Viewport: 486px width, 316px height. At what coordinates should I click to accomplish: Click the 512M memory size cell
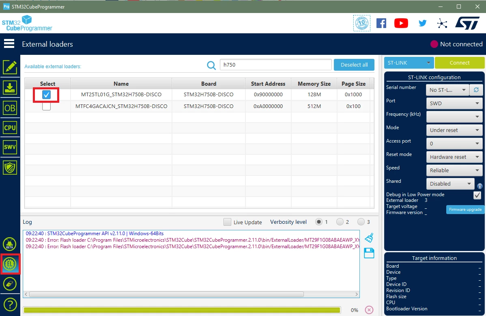point(314,106)
